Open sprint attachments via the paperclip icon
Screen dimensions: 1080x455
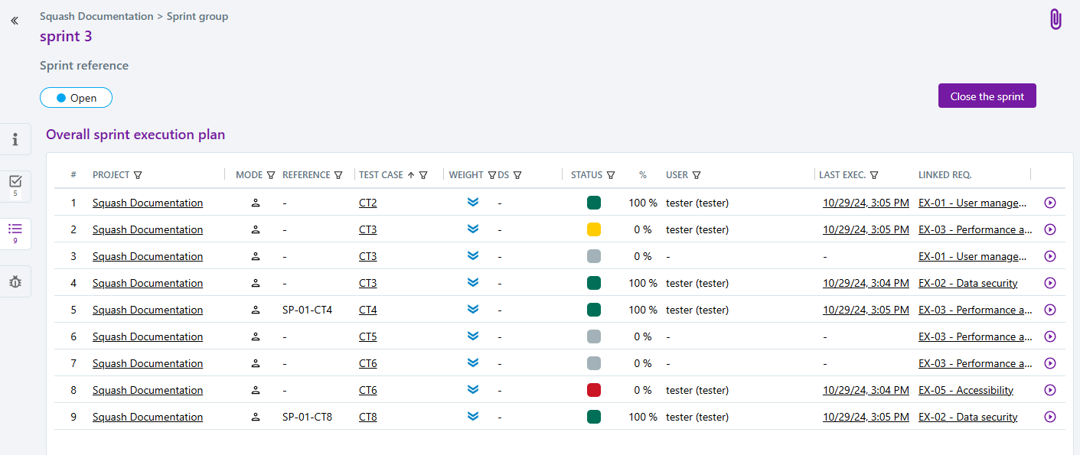pos(1055,19)
